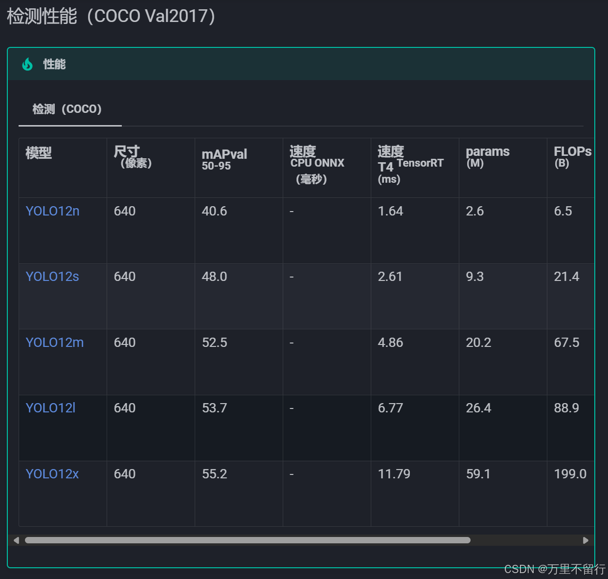Screen dimensions: 608x579
Task: Click the 尺寸 (像素) column header
Action: (151, 168)
